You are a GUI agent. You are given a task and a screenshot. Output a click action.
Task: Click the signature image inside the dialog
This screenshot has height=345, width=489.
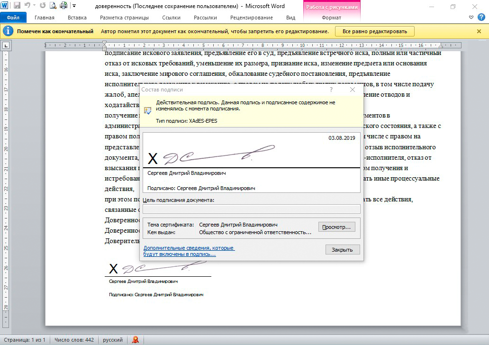click(x=219, y=154)
